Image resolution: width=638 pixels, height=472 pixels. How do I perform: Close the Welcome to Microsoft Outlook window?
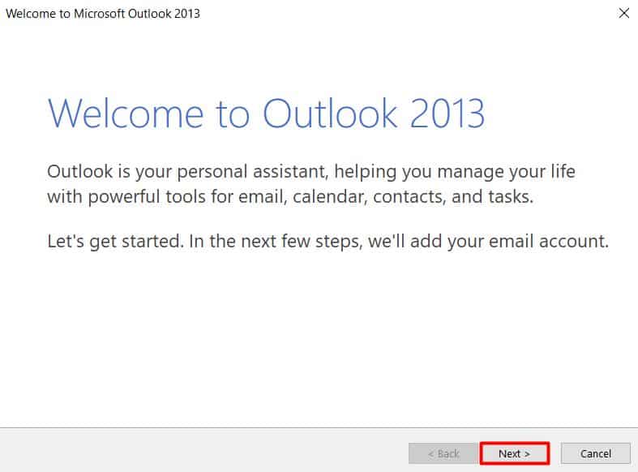click(623, 13)
